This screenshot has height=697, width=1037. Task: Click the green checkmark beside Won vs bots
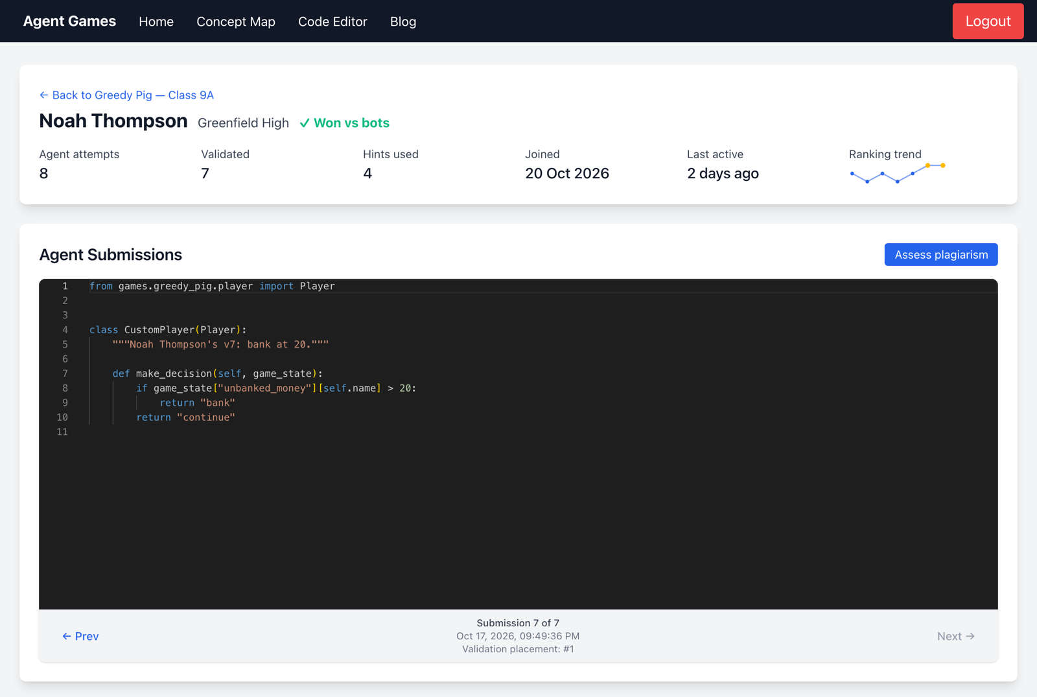click(305, 123)
